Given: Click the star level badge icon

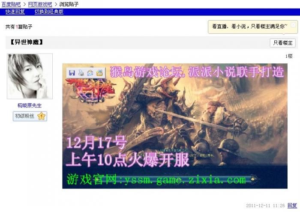Looking at the screenshot, I should (x=42, y=116).
